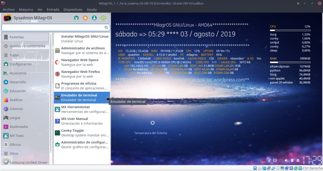
Task: Open the Samsung Unified Driver category
Action: coord(26,162)
